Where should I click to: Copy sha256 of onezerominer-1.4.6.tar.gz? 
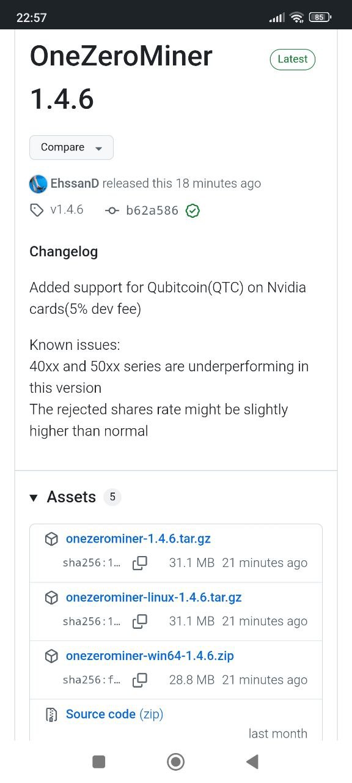click(140, 563)
